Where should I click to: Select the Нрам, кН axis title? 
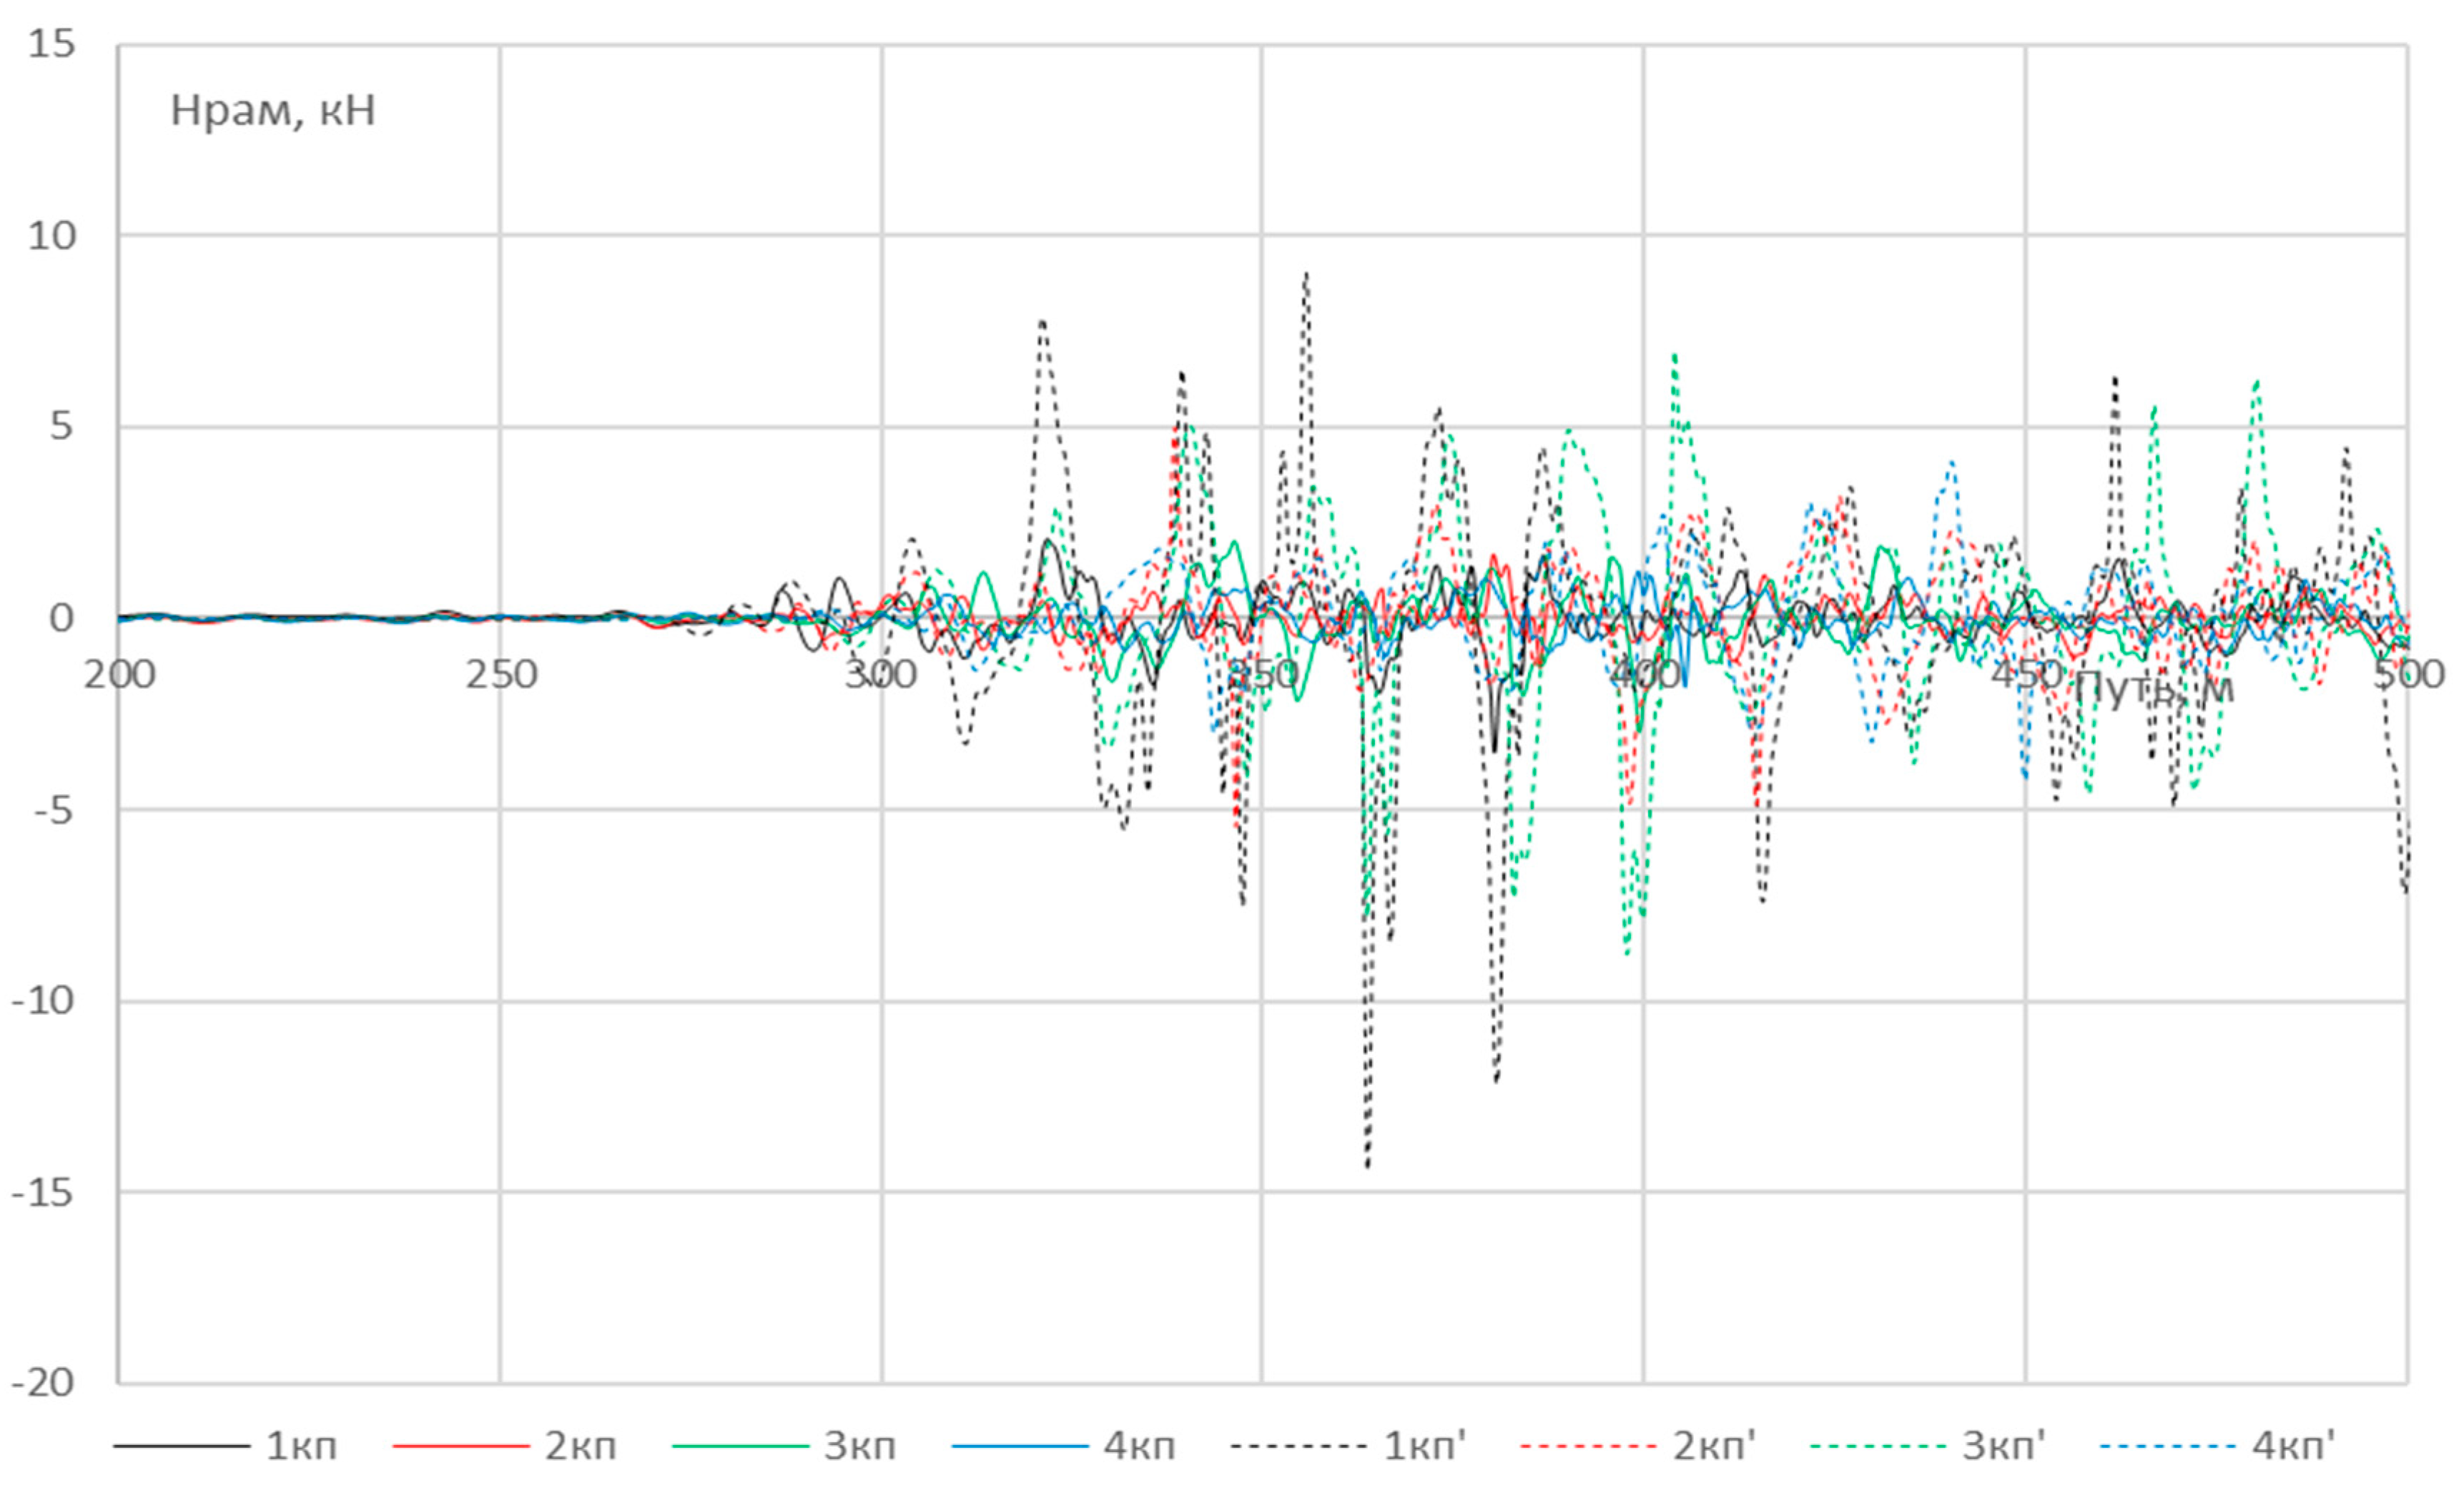272,111
